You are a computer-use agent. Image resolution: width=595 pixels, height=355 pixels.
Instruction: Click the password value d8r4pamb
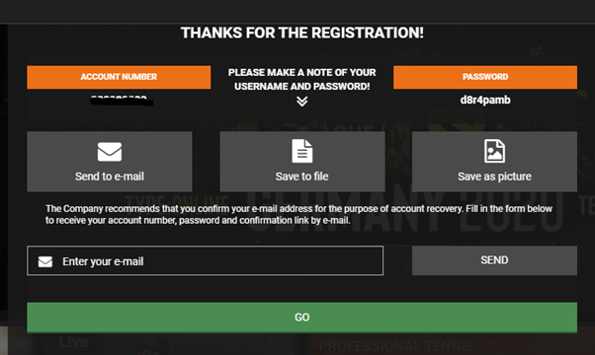click(485, 101)
